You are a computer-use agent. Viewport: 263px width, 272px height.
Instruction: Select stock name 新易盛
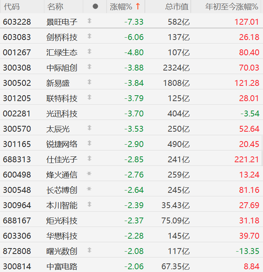58,83
